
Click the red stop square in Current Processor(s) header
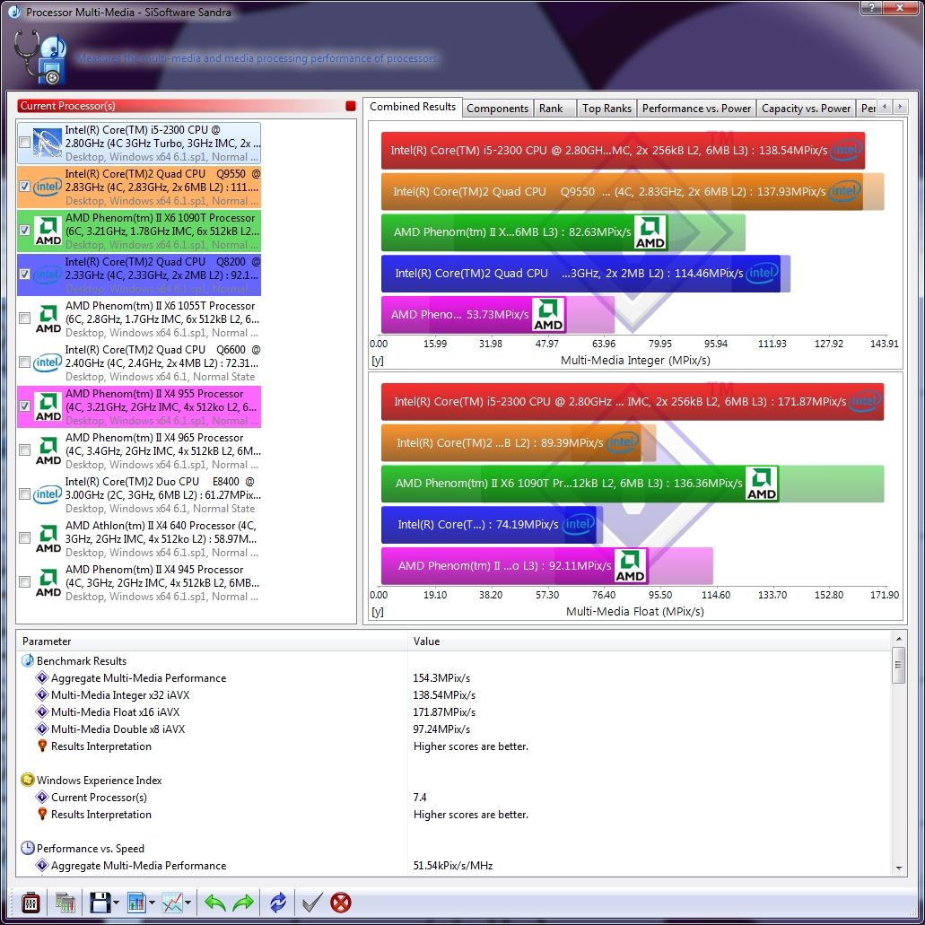point(351,106)
